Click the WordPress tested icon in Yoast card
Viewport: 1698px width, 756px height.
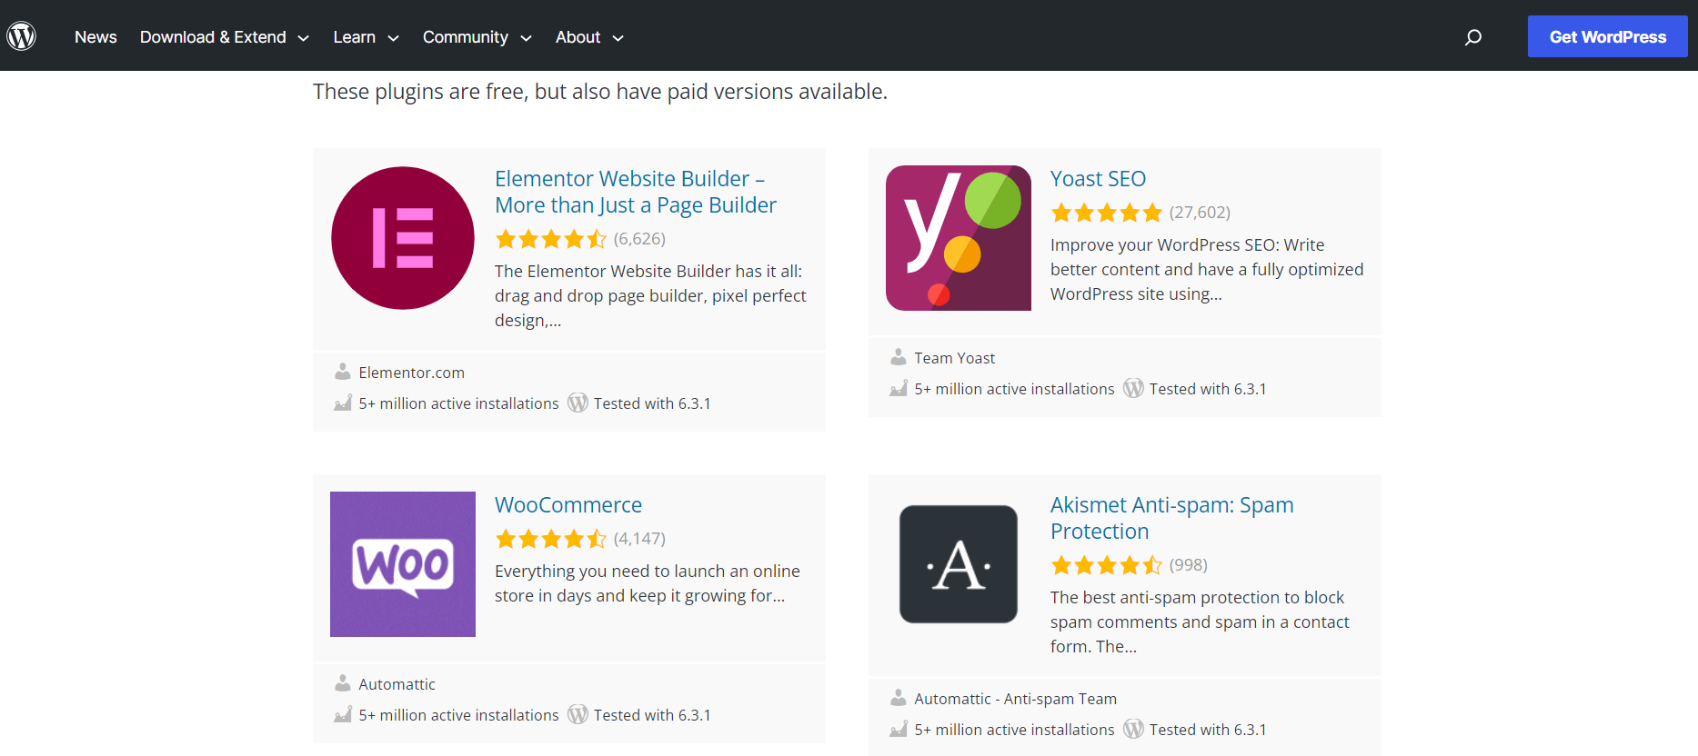[1133, 388]
